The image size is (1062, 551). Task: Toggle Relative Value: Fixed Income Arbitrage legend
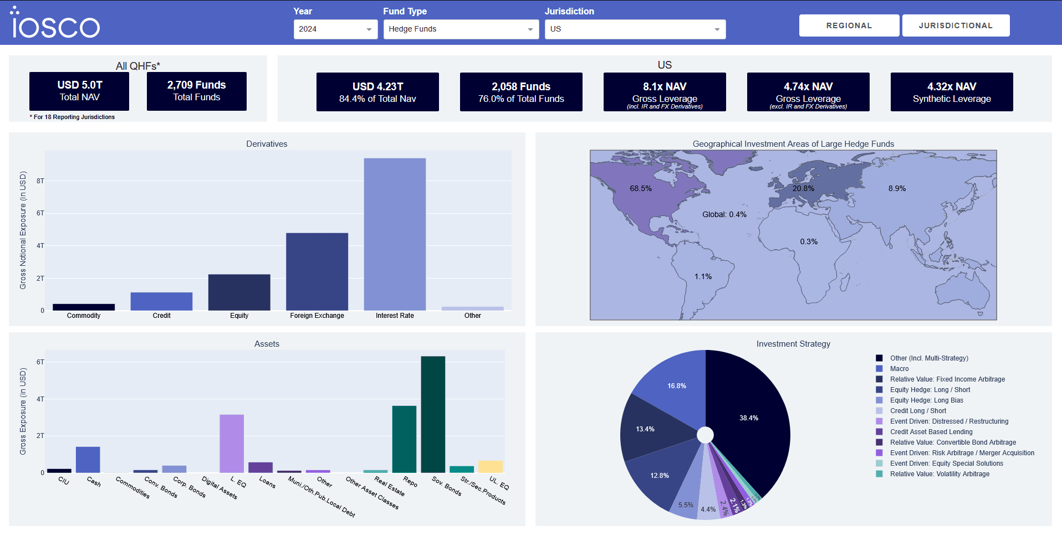point(941,379)
